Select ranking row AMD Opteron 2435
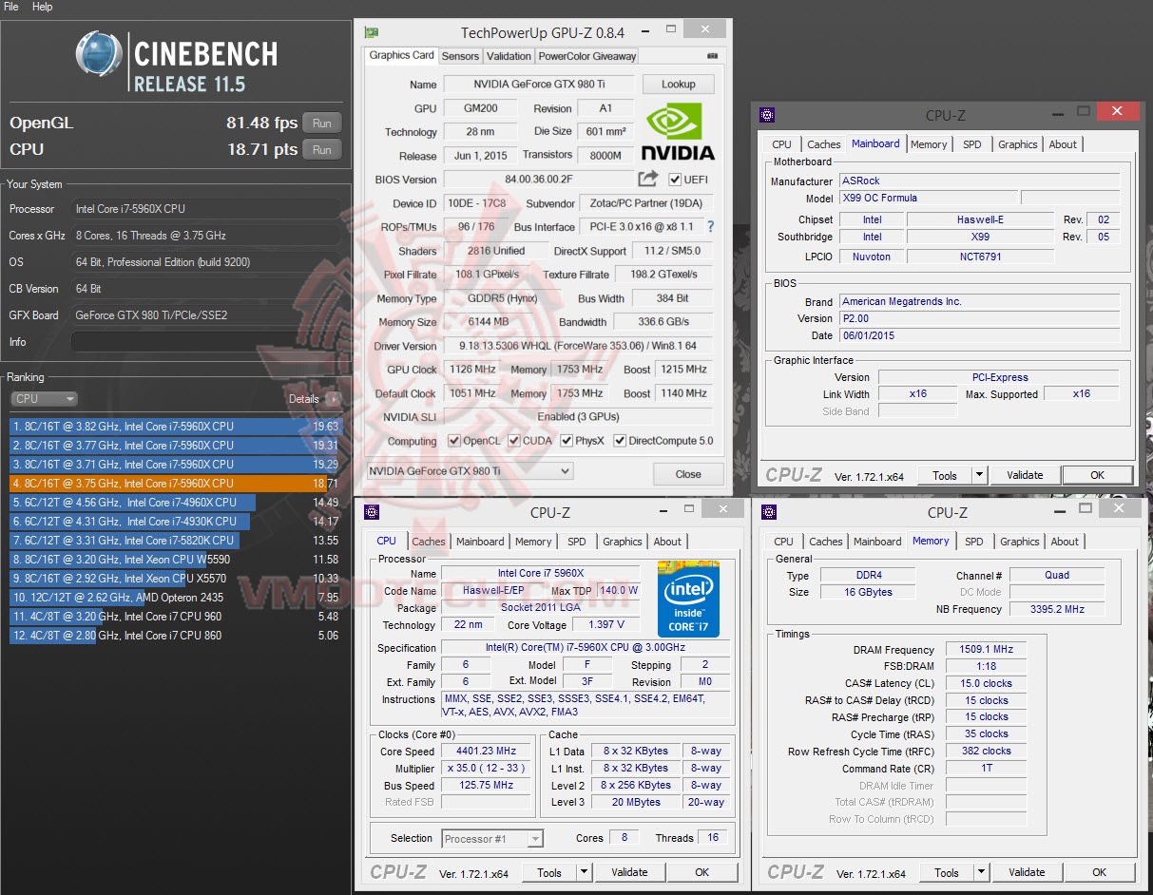 pyautogui.click(x=176, y=598)
